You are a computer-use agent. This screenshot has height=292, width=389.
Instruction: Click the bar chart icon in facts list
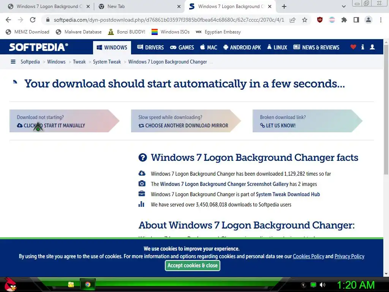(x=141, y=204)
